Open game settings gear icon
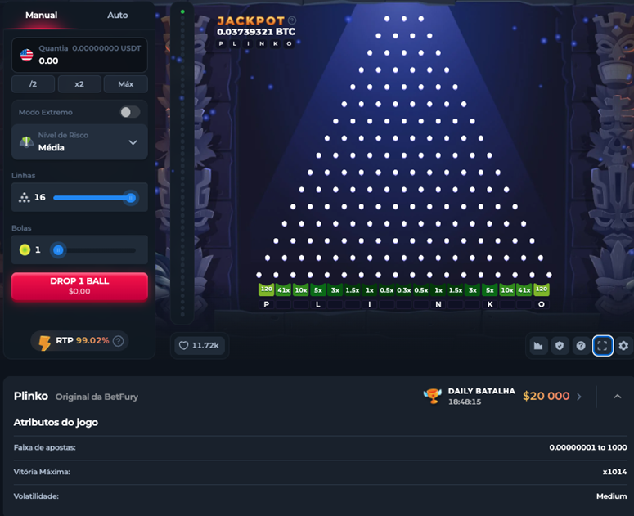Viewport: 634px width, 516px height. coord(624,345)
